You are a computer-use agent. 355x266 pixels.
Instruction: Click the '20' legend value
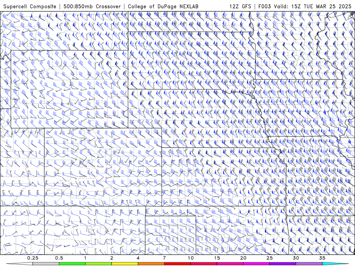243,258
